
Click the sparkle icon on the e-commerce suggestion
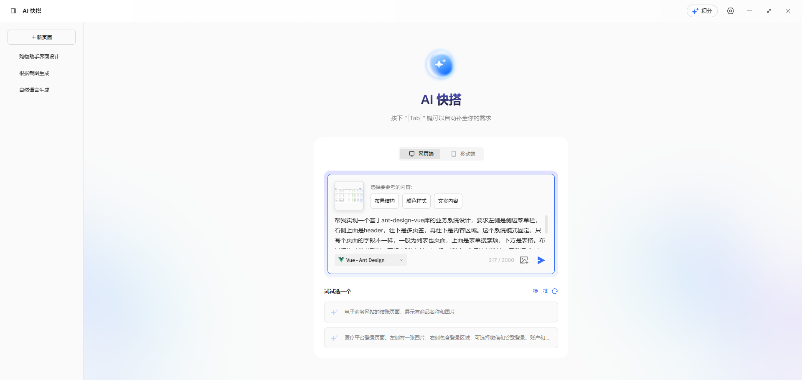pyautogui.click(x=334, y=312)
